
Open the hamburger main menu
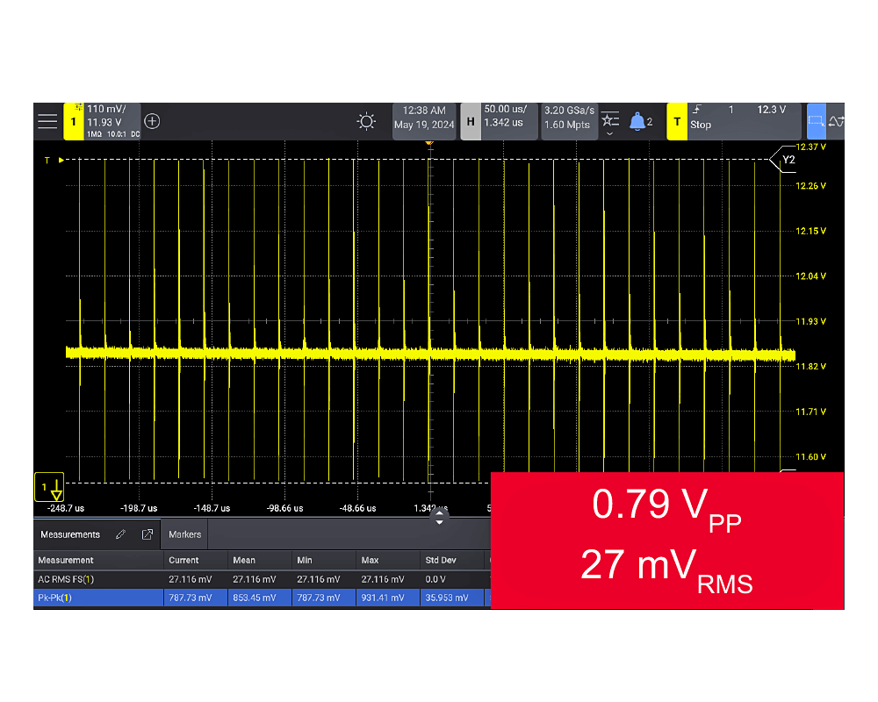[x=47, y=121]
